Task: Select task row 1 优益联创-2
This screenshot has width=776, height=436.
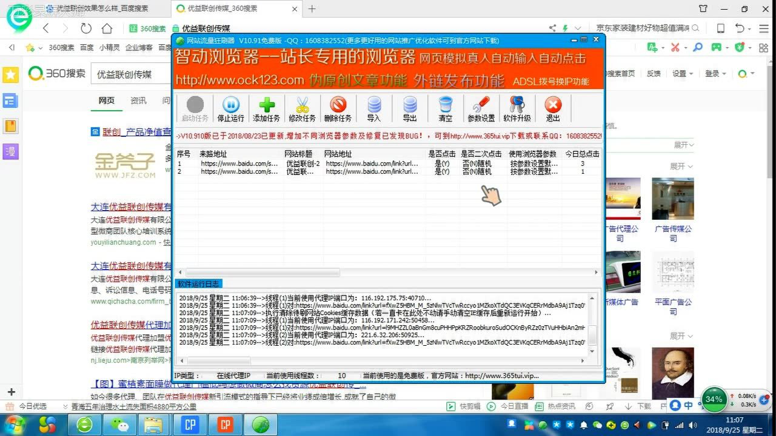Action: (388, 163)
